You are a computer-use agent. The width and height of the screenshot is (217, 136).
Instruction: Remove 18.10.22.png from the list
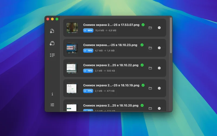point(159,68)
